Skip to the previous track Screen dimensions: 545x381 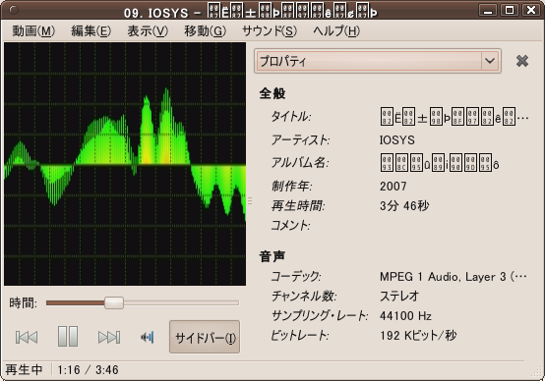point(27,337)
